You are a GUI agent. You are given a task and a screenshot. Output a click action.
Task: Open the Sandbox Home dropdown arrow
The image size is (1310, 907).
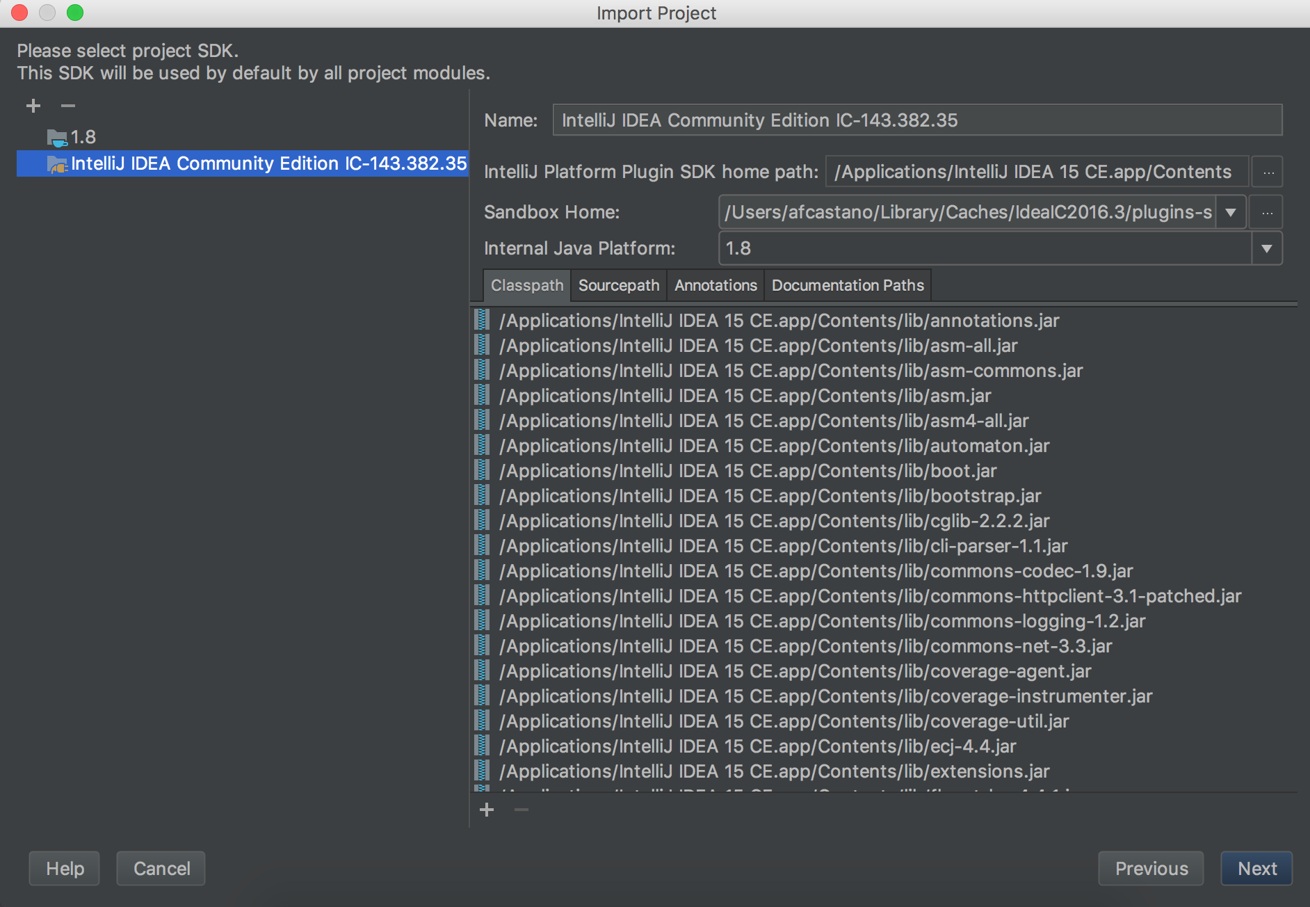1231,212
